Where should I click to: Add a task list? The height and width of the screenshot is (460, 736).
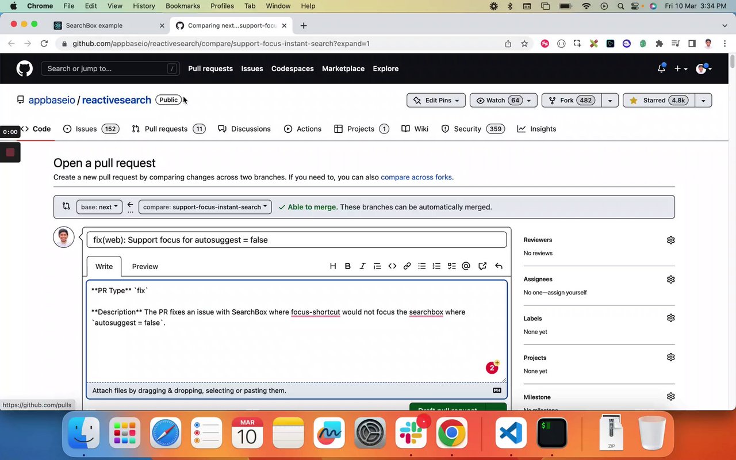pos(451,266)
